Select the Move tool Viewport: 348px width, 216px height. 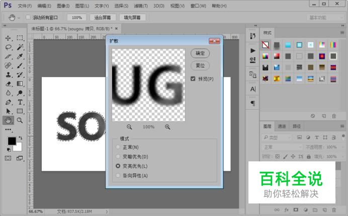(x=8, y=38)
